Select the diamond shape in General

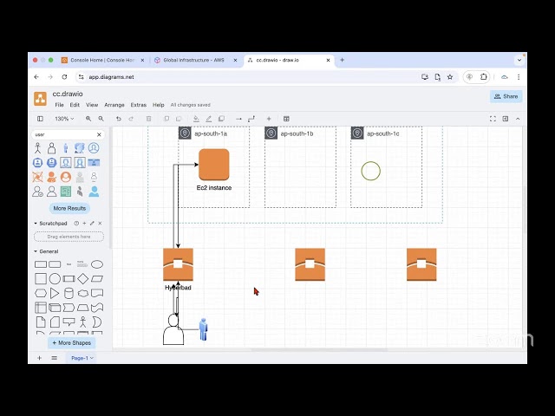(x=83, y=279)
